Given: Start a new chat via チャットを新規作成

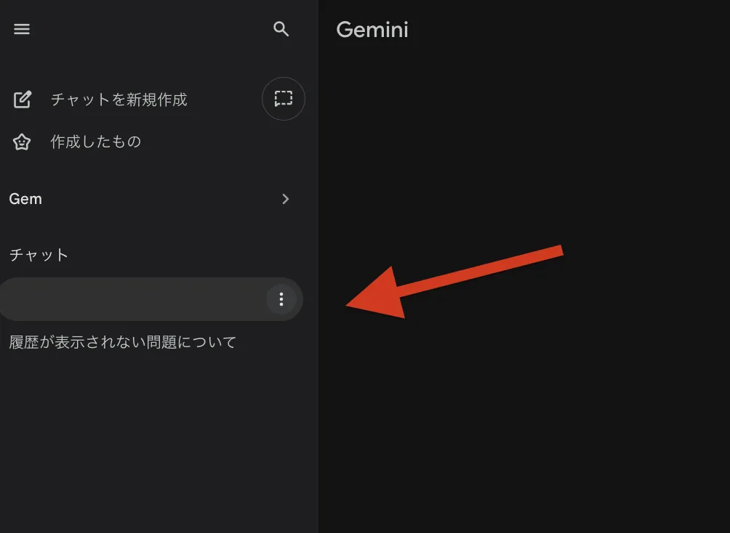Looking at the screenshot, I should [x=118, y=99].
